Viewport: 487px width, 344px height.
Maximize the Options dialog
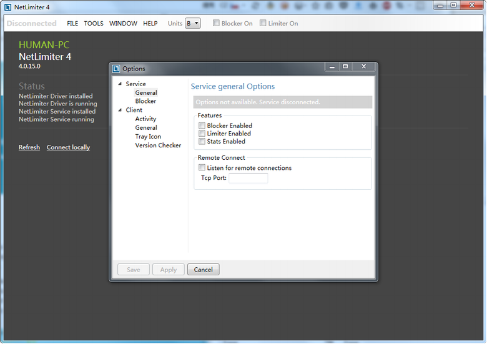tap(345, 66)
